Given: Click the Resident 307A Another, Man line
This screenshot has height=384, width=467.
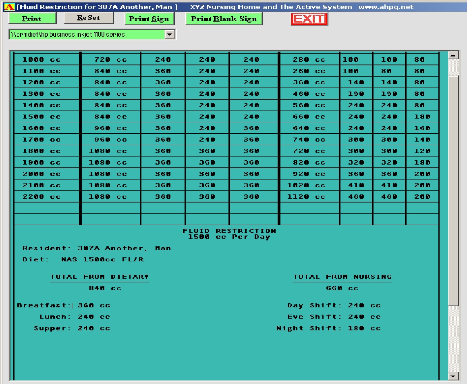Looking at the screenshot, I should (x=97, y=248).
